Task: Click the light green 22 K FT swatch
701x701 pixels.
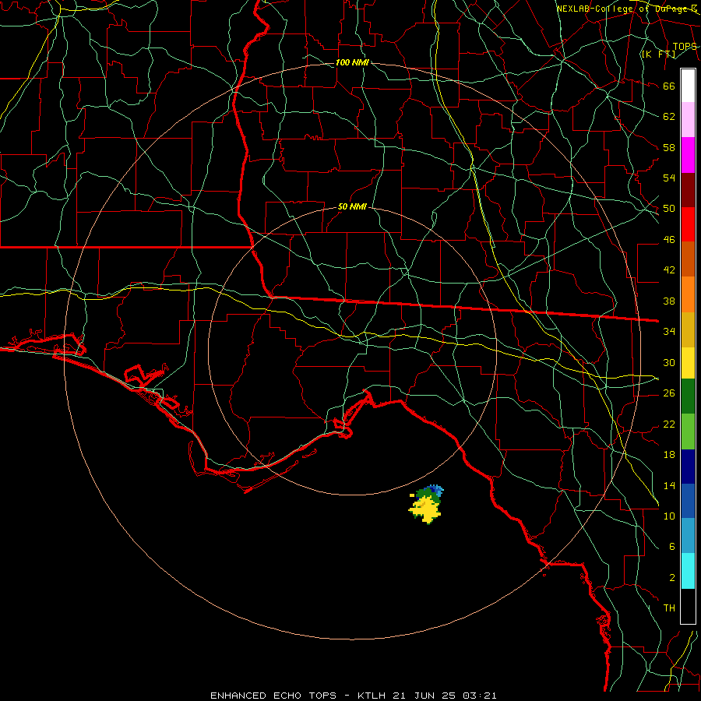Action: [x=688, y=432]
